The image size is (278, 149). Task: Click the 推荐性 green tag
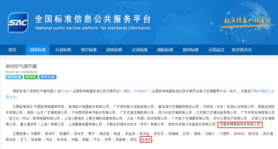31,77
